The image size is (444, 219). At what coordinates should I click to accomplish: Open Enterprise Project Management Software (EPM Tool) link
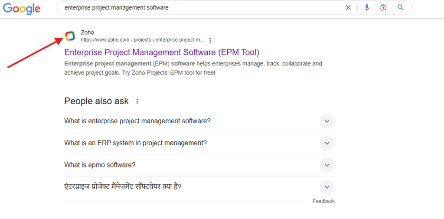(162, 52)
